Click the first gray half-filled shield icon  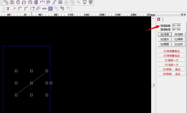pyautogui.click(x=84, y=2)
